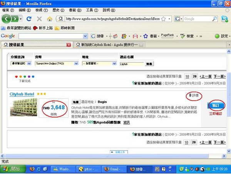Open the URL bar history dropdown
Screen dimensions: 231x174
(x=169, y=19)
